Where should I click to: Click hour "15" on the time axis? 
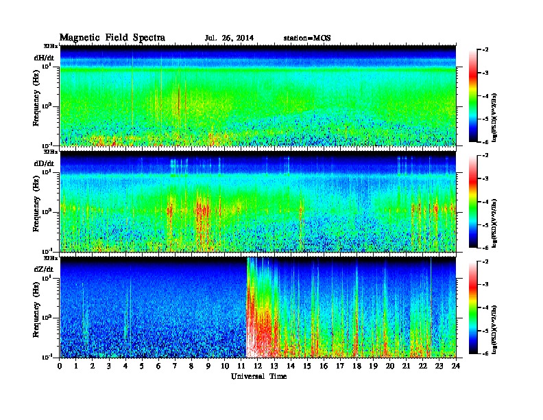(307, 366)
